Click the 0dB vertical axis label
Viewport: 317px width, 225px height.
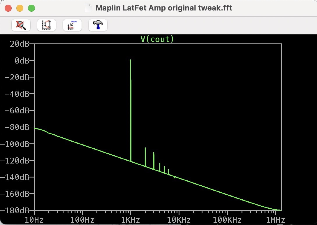click(22, 60)
